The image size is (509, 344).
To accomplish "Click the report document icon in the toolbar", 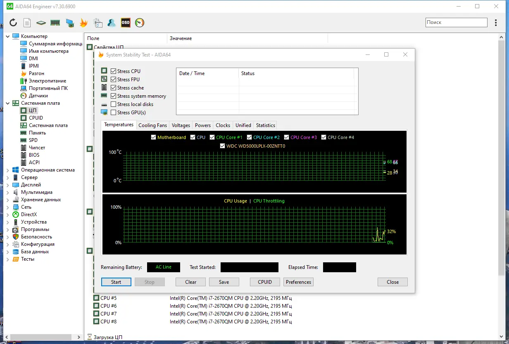I will (27, 23).
